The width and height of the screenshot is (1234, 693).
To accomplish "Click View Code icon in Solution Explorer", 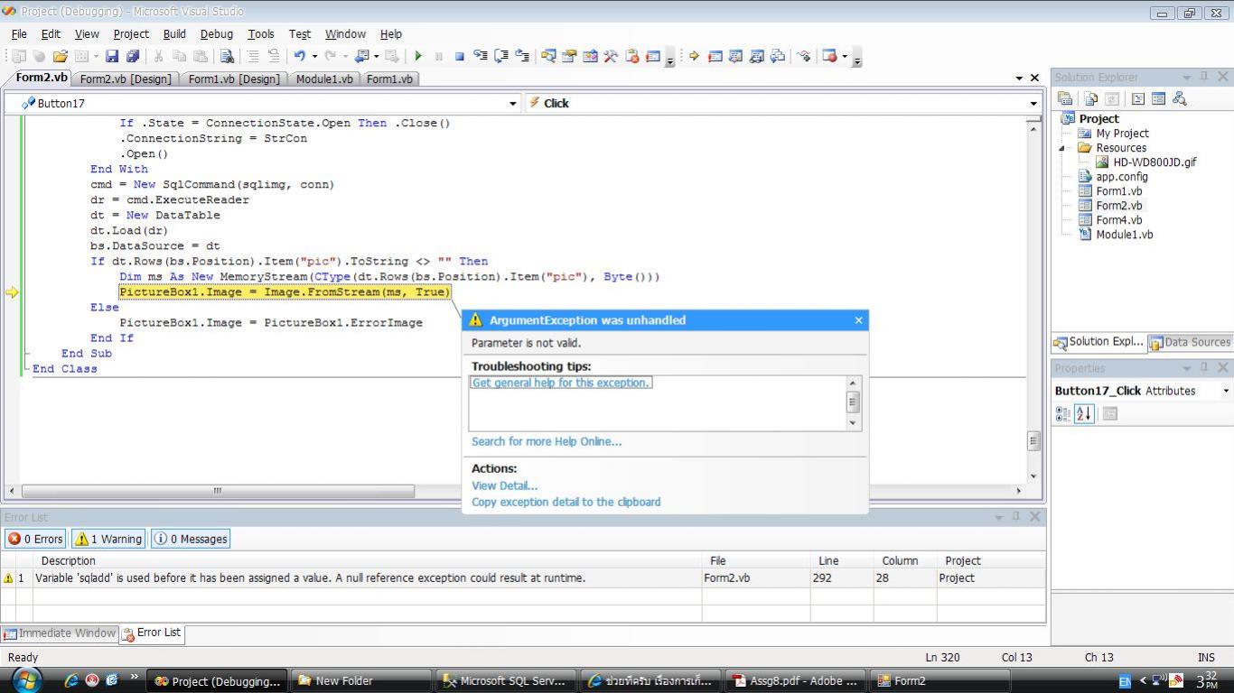I will click(x=1138, y=98).
